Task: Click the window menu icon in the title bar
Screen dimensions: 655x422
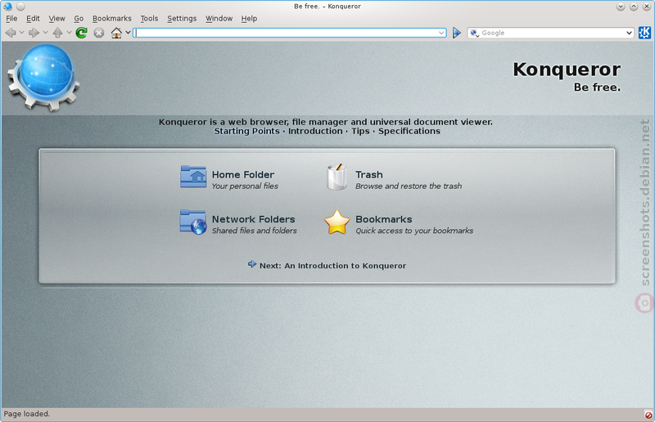Action: click(x=7, y=7)
